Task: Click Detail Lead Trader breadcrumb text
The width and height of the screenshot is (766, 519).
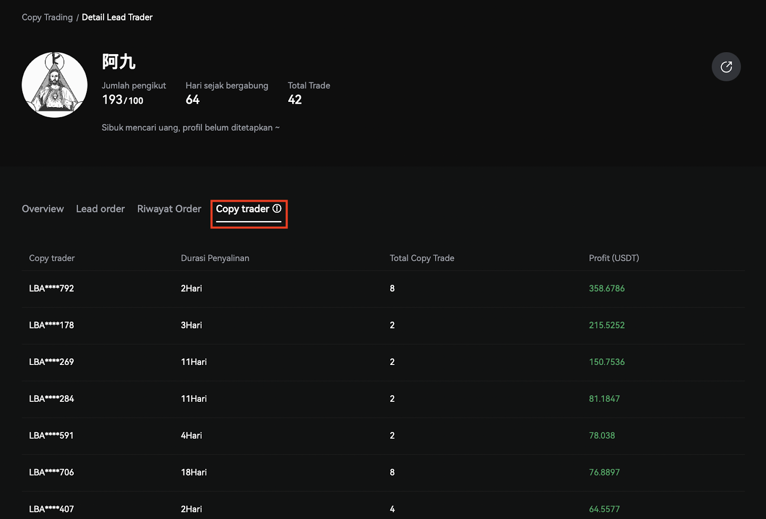Action: pos(117,17)
